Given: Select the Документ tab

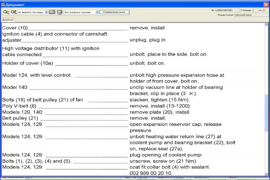Looking at the screenshot, I should coord(8,20).
